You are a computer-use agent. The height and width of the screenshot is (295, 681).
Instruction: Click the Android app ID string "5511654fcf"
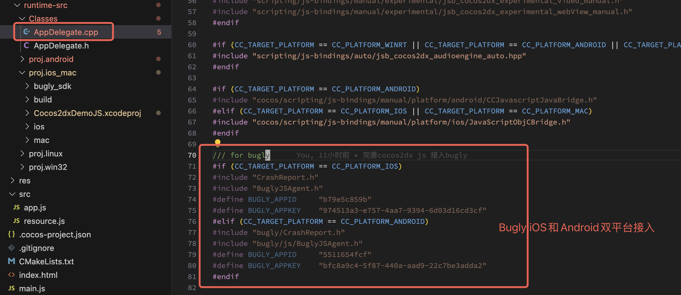tap(345, 255)
